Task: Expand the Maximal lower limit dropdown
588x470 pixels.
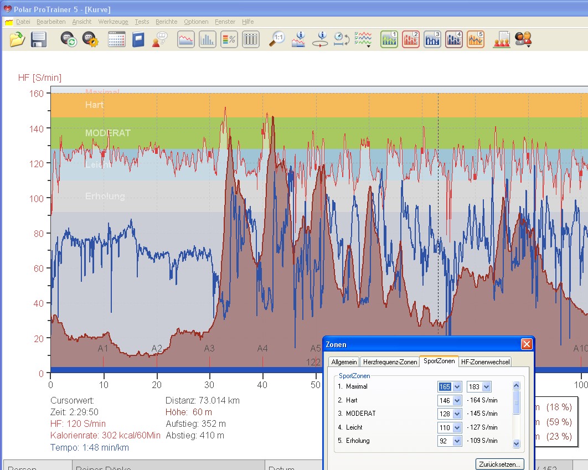Action: [457, 387]
